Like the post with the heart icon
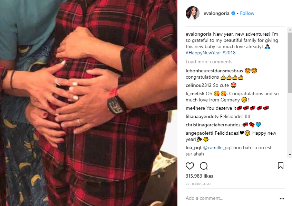The width and height of the screenshot is (292, 206). tap(190, 166)
